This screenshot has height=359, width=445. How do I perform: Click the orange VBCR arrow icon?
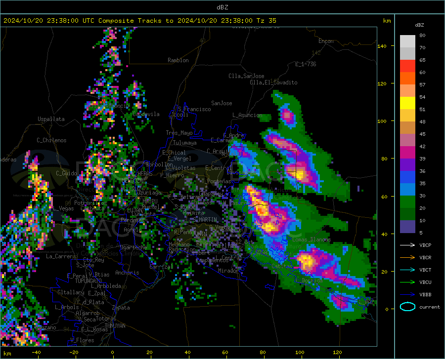click(407, 258)
